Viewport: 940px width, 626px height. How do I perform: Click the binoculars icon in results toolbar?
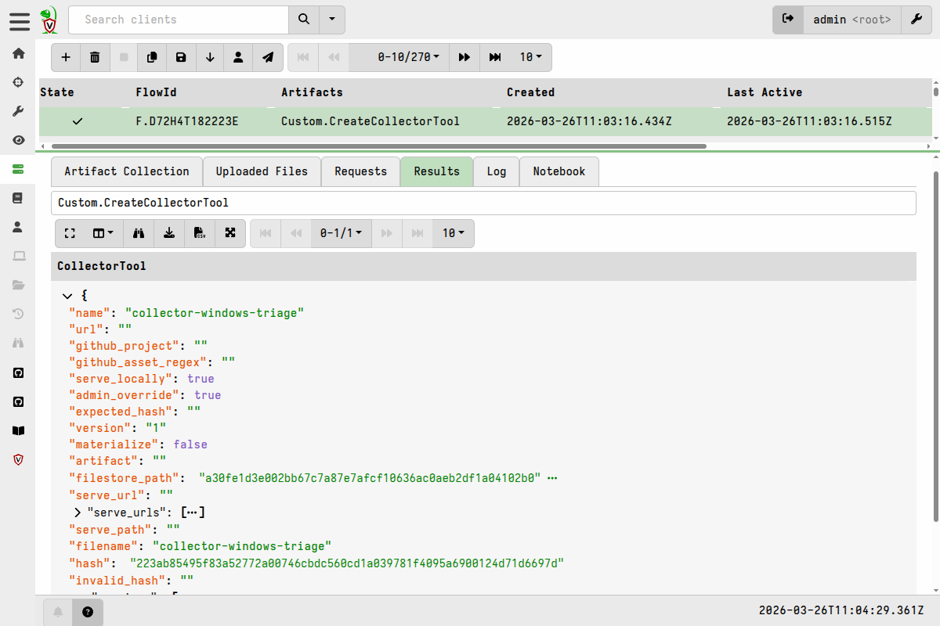[139, 233]
